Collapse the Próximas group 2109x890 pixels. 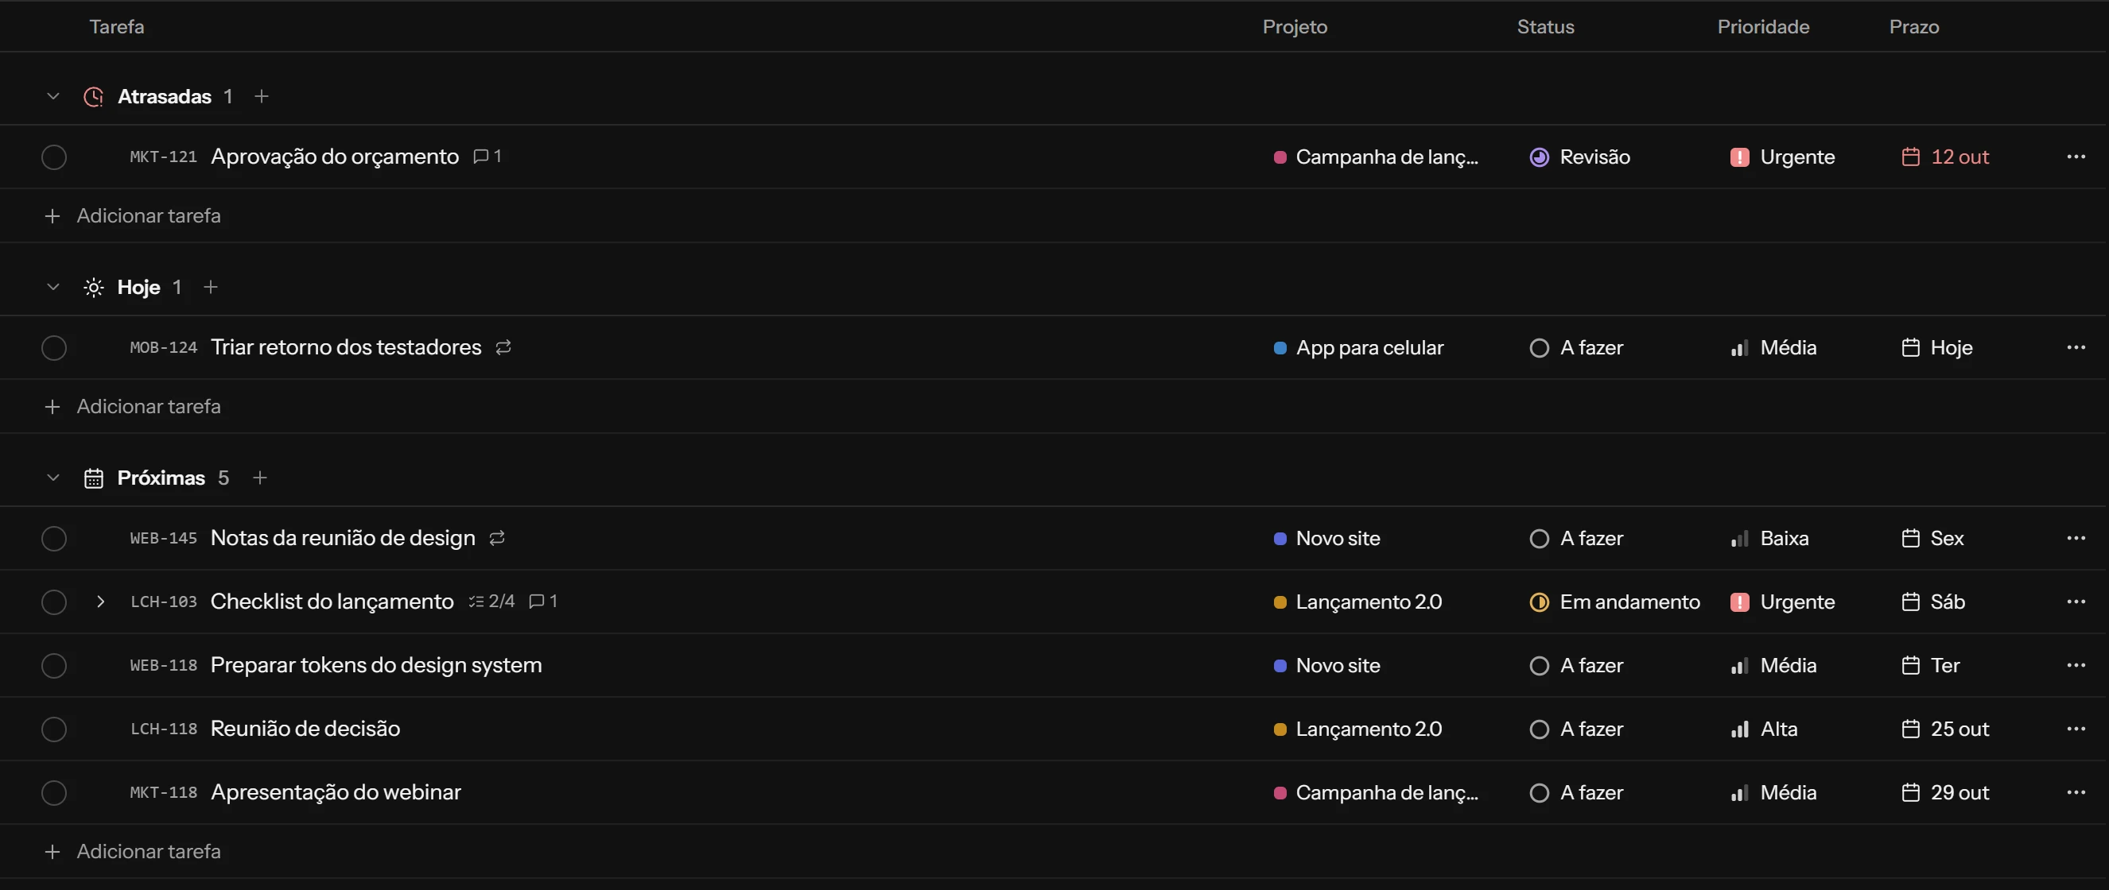(x=53, y=477)
